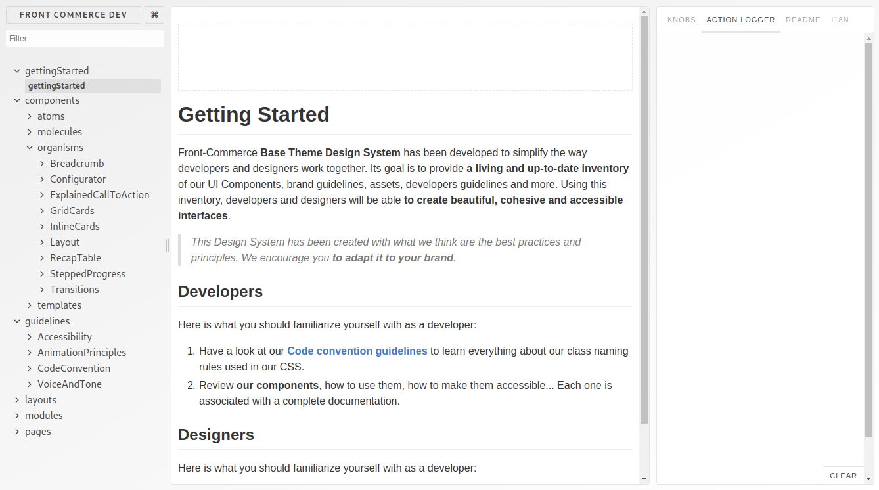Collapse the gettingStarted root chevron
This screenshot has width=879, height=490.
pos(17,70)
